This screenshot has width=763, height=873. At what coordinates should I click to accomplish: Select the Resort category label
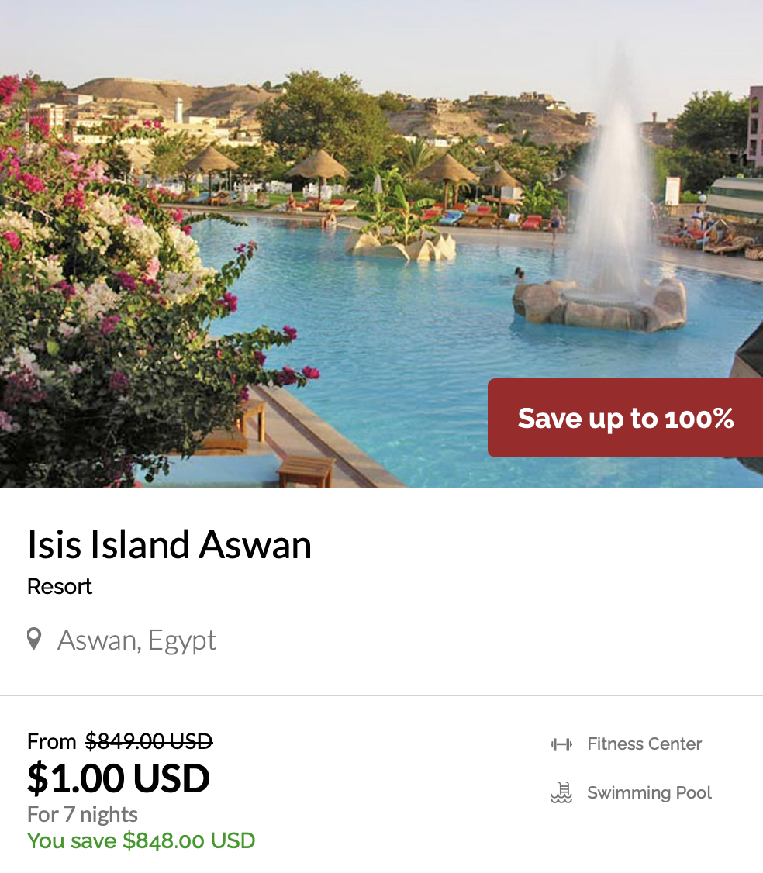tap(59, 587)
